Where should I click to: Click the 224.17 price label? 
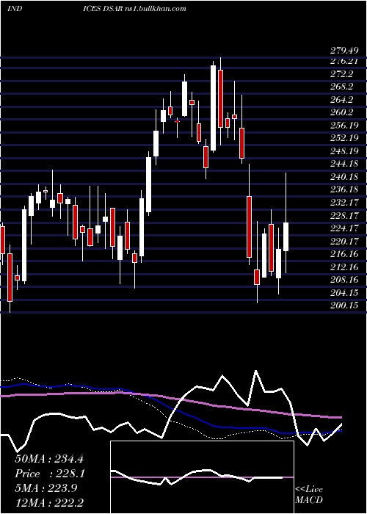(x=344, y=229)
